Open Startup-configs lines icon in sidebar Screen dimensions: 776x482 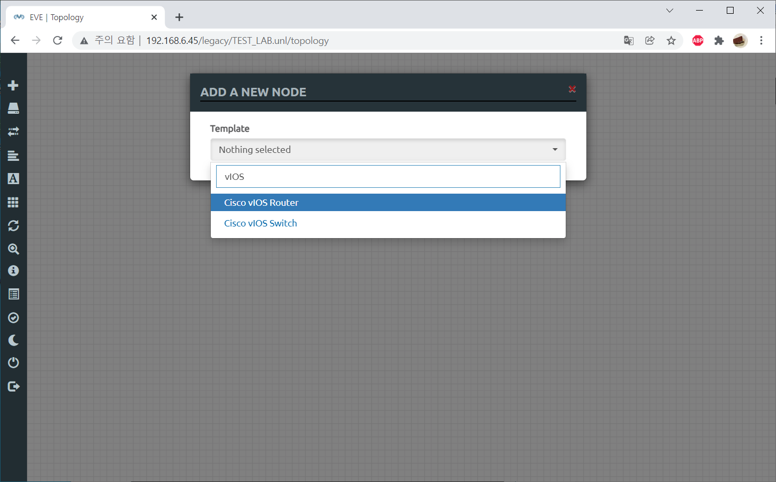tap(13, 156)
